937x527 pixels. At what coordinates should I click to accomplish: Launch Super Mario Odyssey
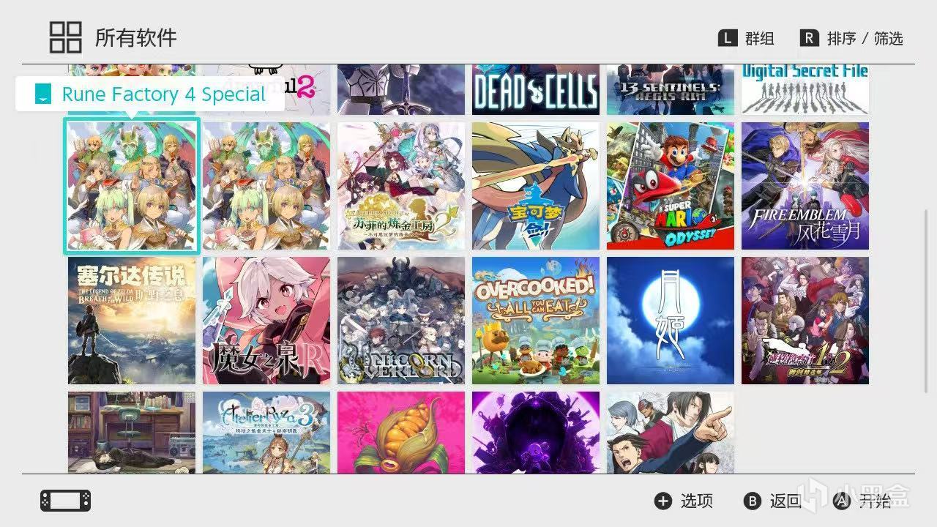click(x=671, y=186)
